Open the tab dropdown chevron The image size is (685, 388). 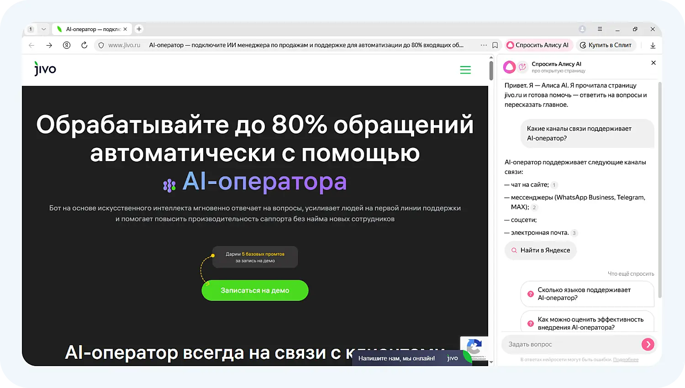click(x=43, y=28)
